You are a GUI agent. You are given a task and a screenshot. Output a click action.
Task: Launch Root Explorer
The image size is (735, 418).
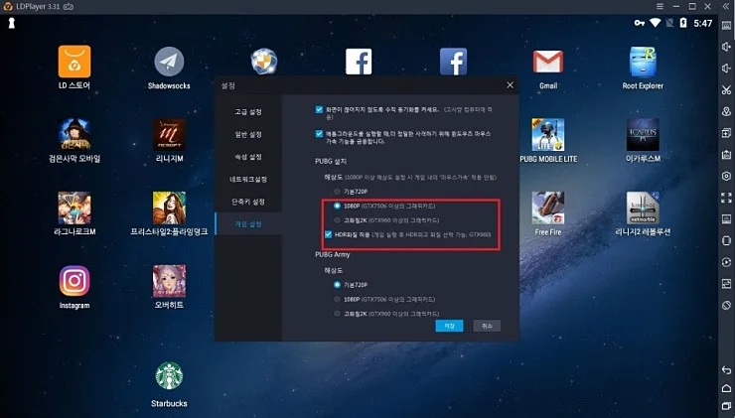point(643,62)
